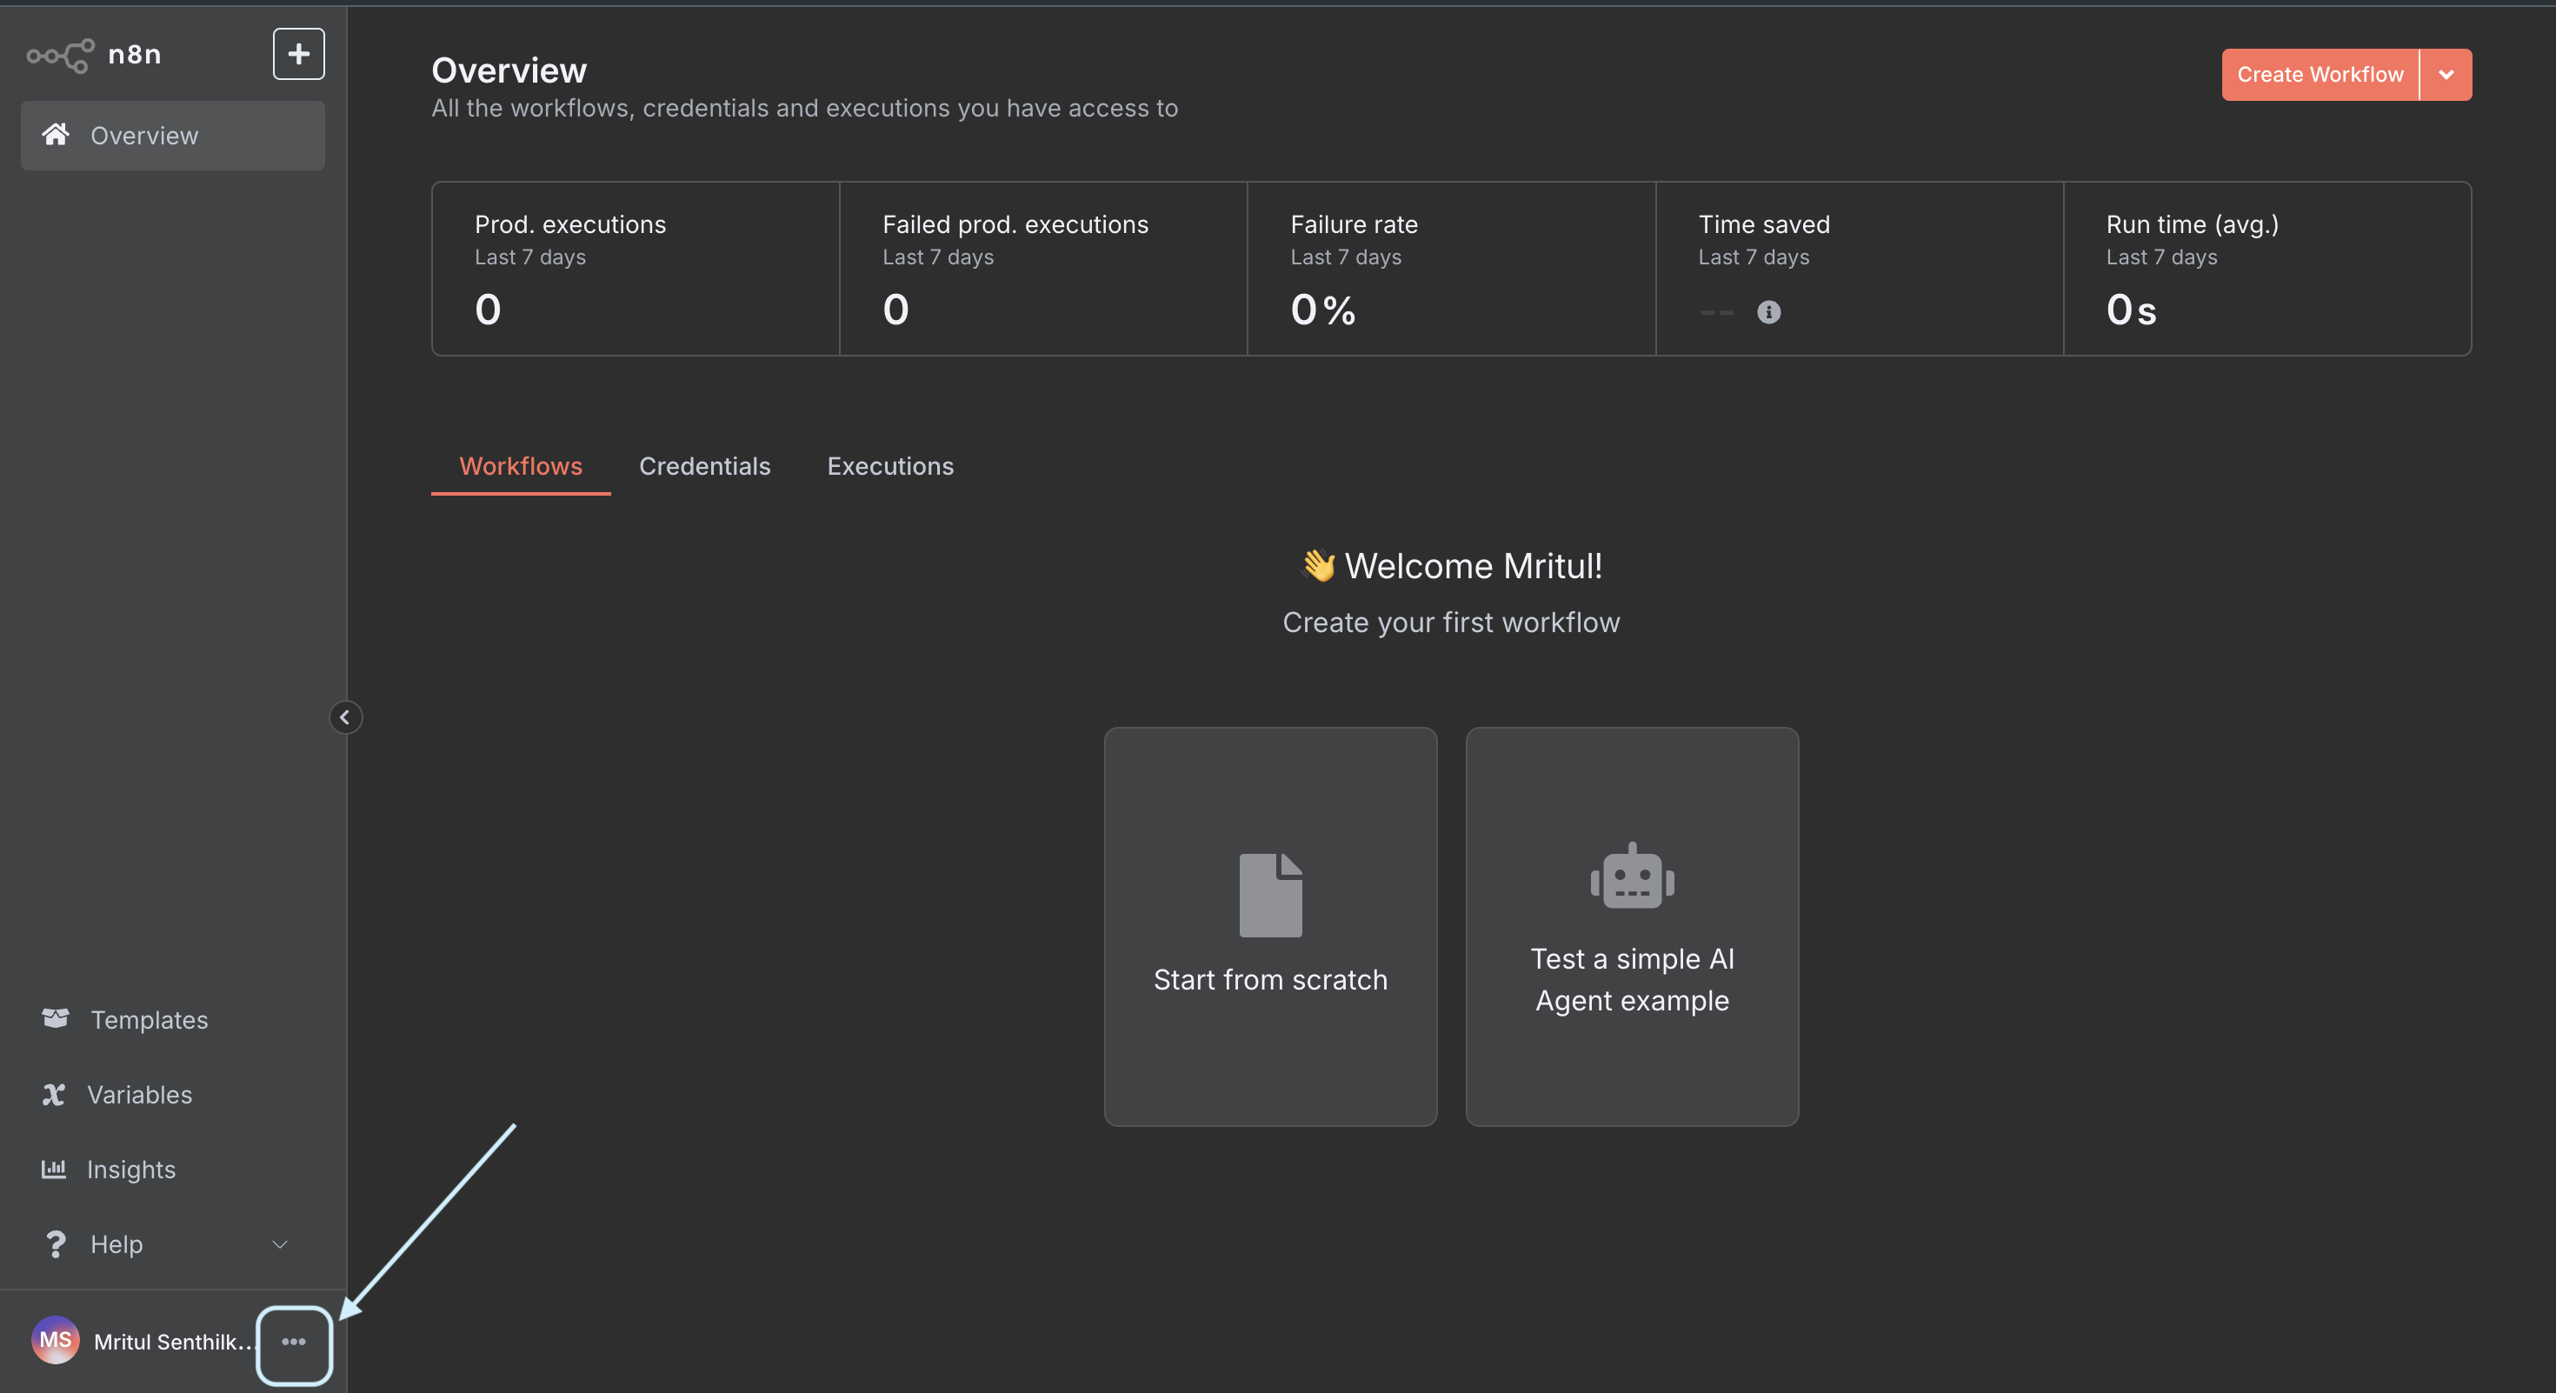Open the three-dot menu next to the username
The width and height of the screenshot is (2556, 1393).
[x=295, y=1343]
